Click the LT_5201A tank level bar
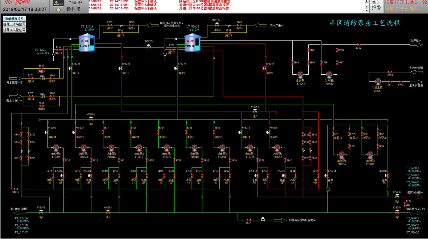Viewport: 428px width, 239px height. point(92,44)
